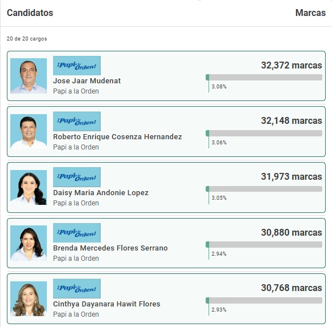This screenshot has width=332, height=327.
Task: Click Jose Jaar Mudenat's party logo
Action: pyautogui.click(x=77, y=66)
